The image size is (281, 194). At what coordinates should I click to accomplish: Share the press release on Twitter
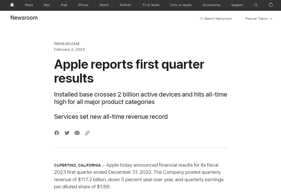coord(67,133)
